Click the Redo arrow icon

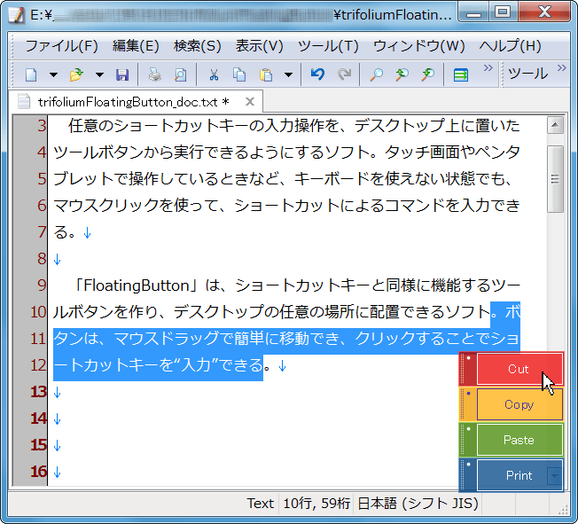tap(344, 74)
